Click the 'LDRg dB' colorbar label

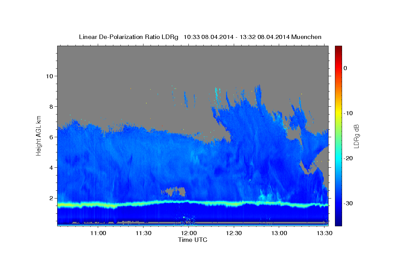[x=356, y=136]
